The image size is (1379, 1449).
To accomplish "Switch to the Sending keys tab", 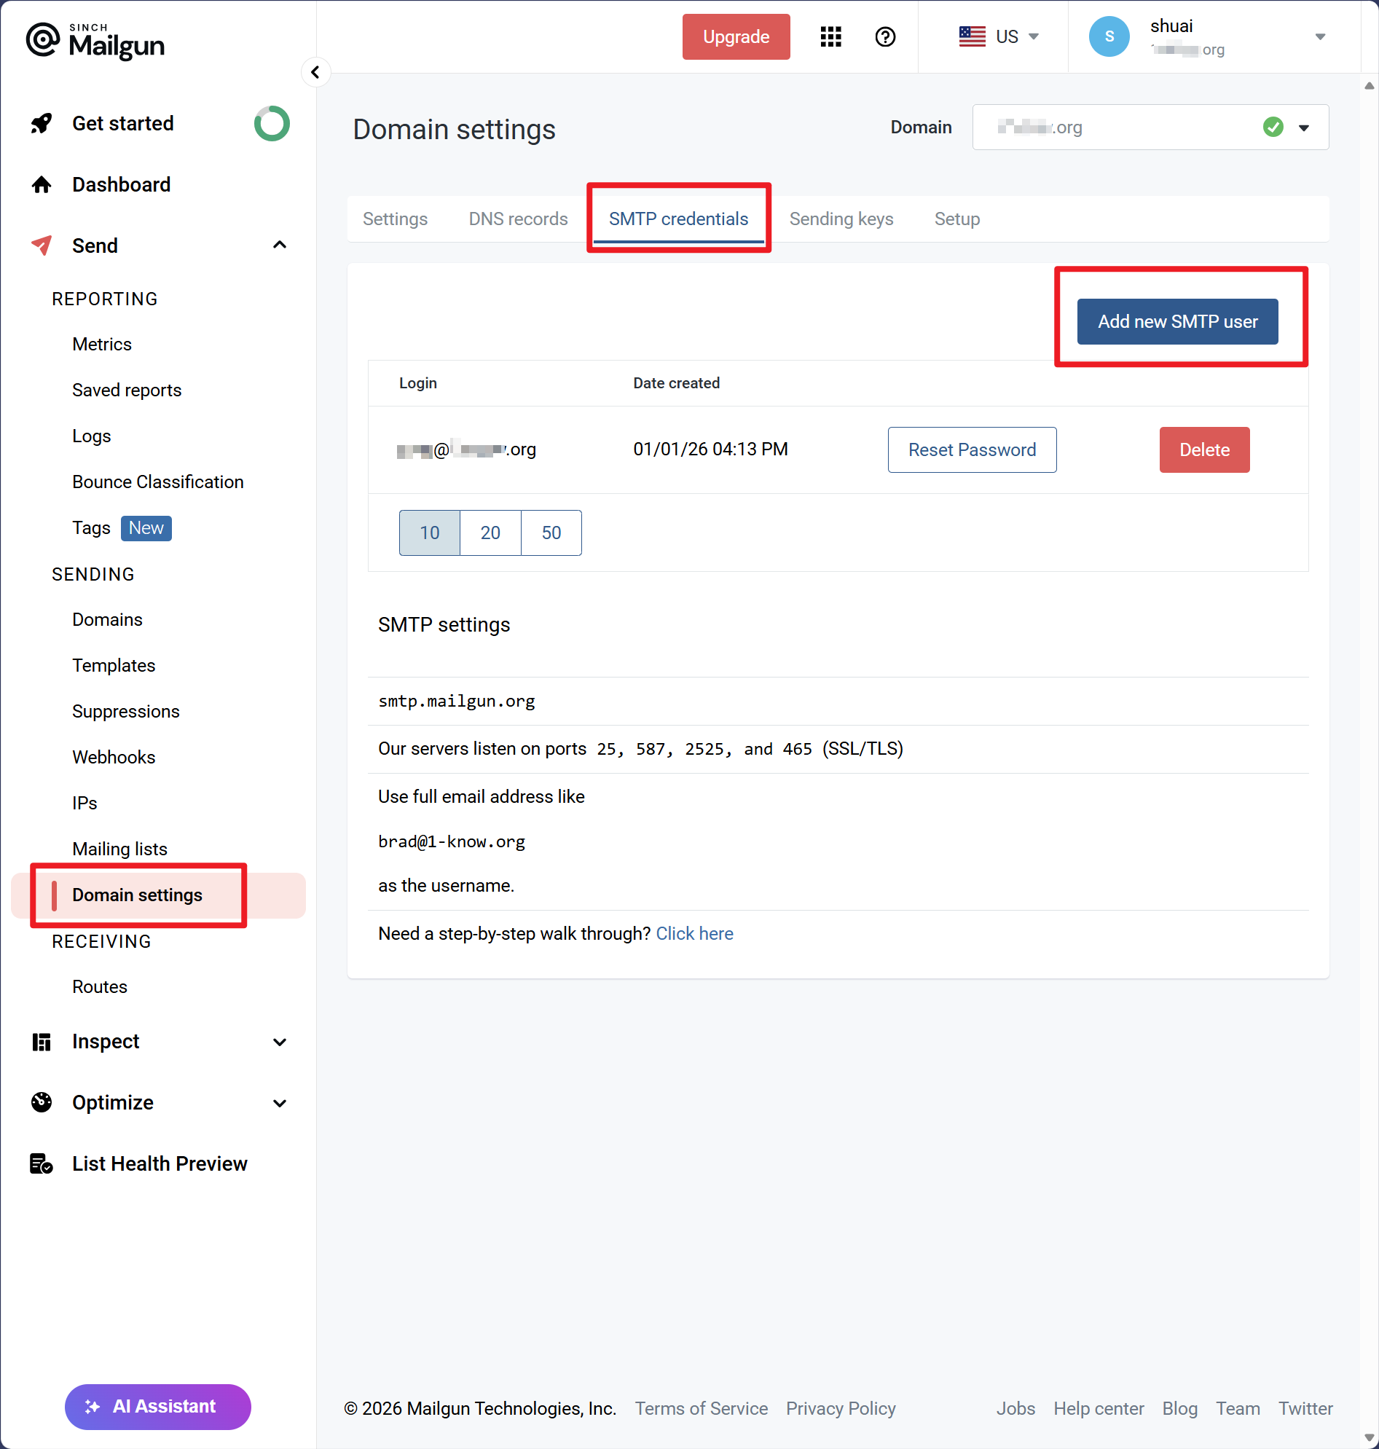I will tap(841, 219).
